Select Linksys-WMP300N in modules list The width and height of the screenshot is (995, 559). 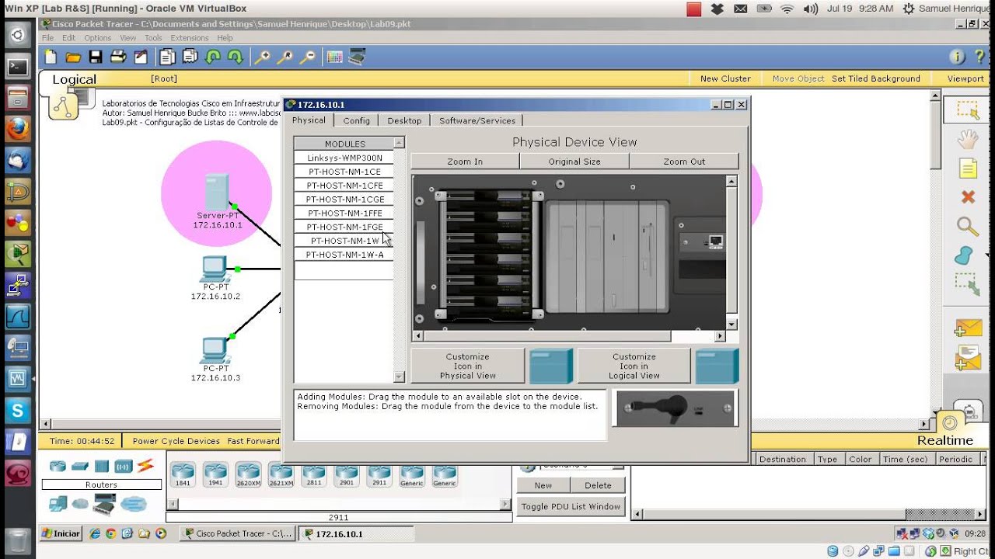point(344,158)
